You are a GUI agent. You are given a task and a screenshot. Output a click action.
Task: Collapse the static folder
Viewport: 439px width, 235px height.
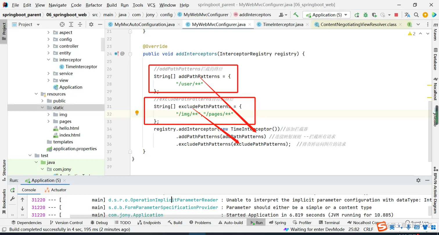coord(42,108)
